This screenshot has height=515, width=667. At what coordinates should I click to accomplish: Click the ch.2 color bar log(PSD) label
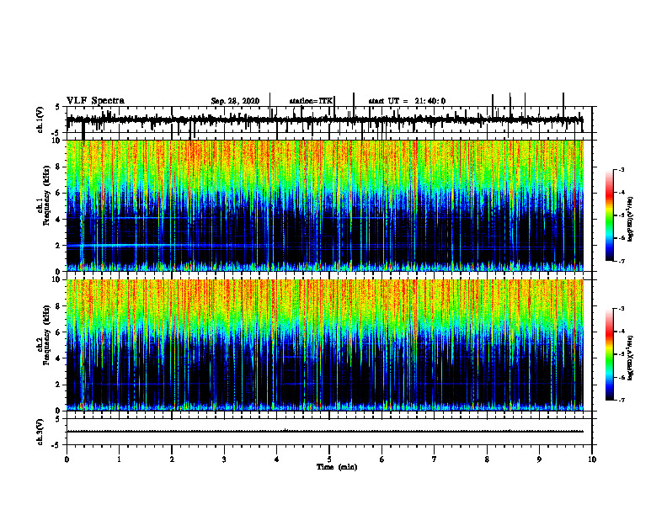tap(631, 358)
